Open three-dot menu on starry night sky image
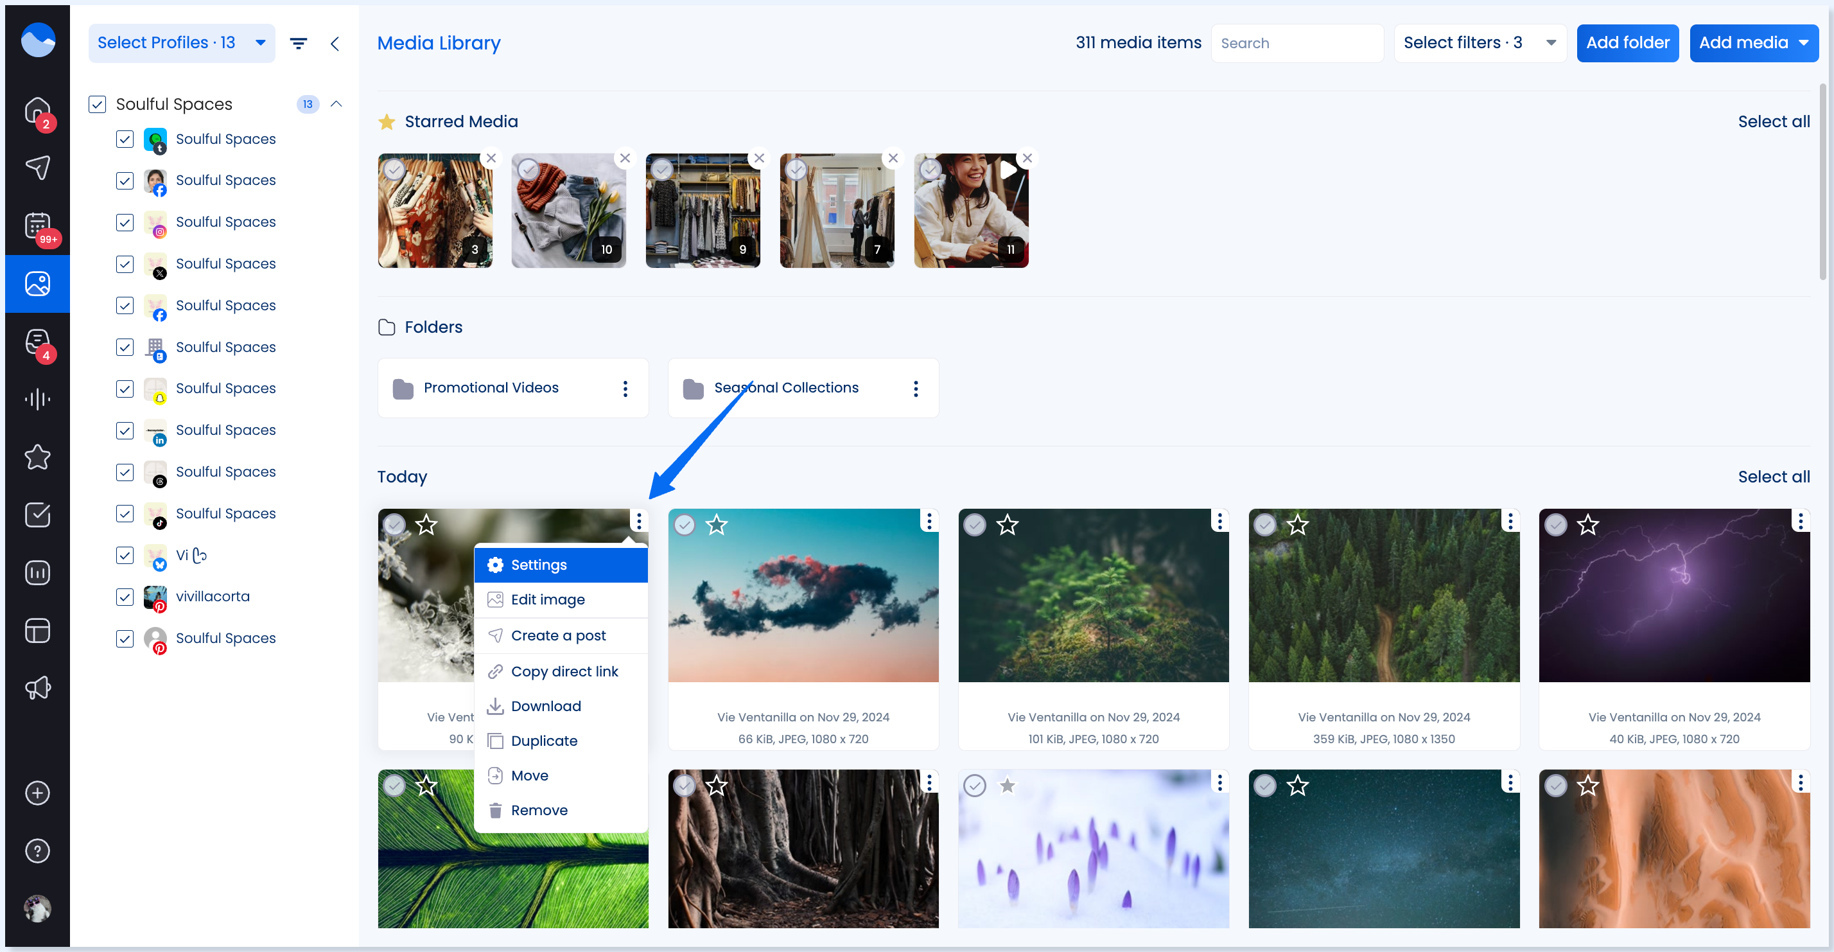This screenshot has height=952, width=1834. click(1510, 782)
